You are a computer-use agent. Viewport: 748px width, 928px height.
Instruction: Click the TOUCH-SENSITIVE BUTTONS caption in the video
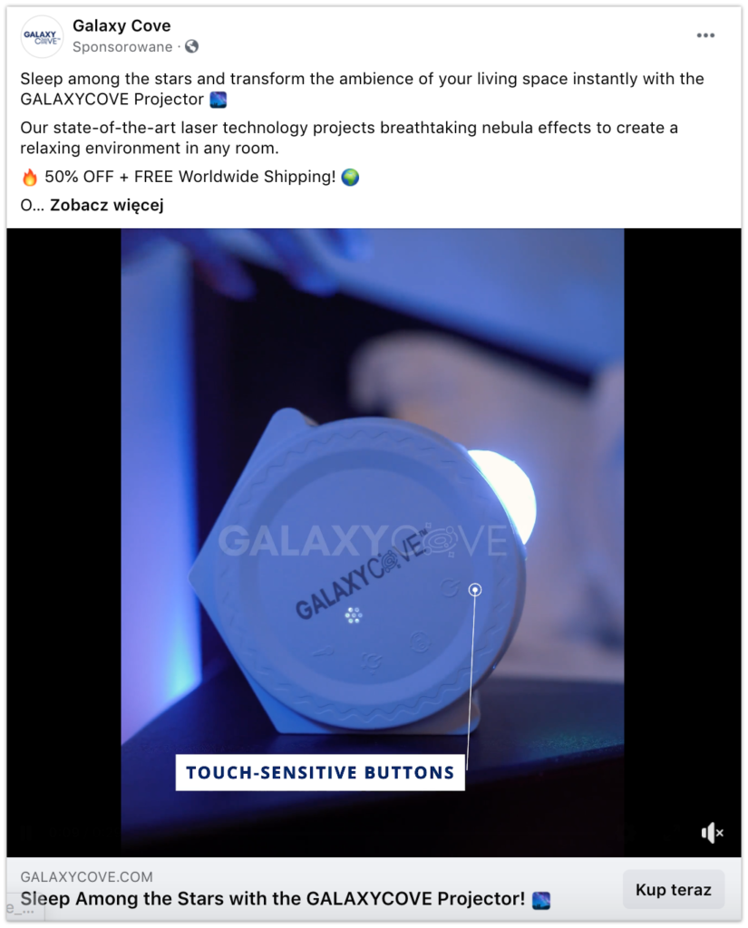pos(320,772)
